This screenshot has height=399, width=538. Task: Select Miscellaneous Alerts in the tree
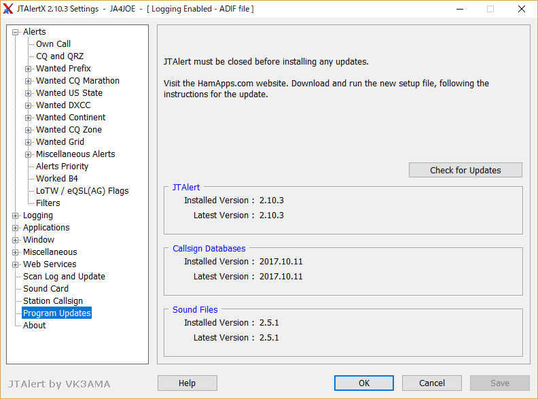[75, 154]
